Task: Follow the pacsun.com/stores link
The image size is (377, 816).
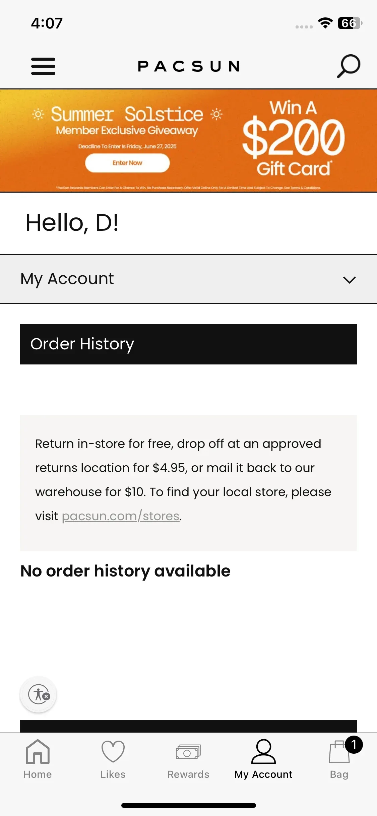Action: [121, 516]
